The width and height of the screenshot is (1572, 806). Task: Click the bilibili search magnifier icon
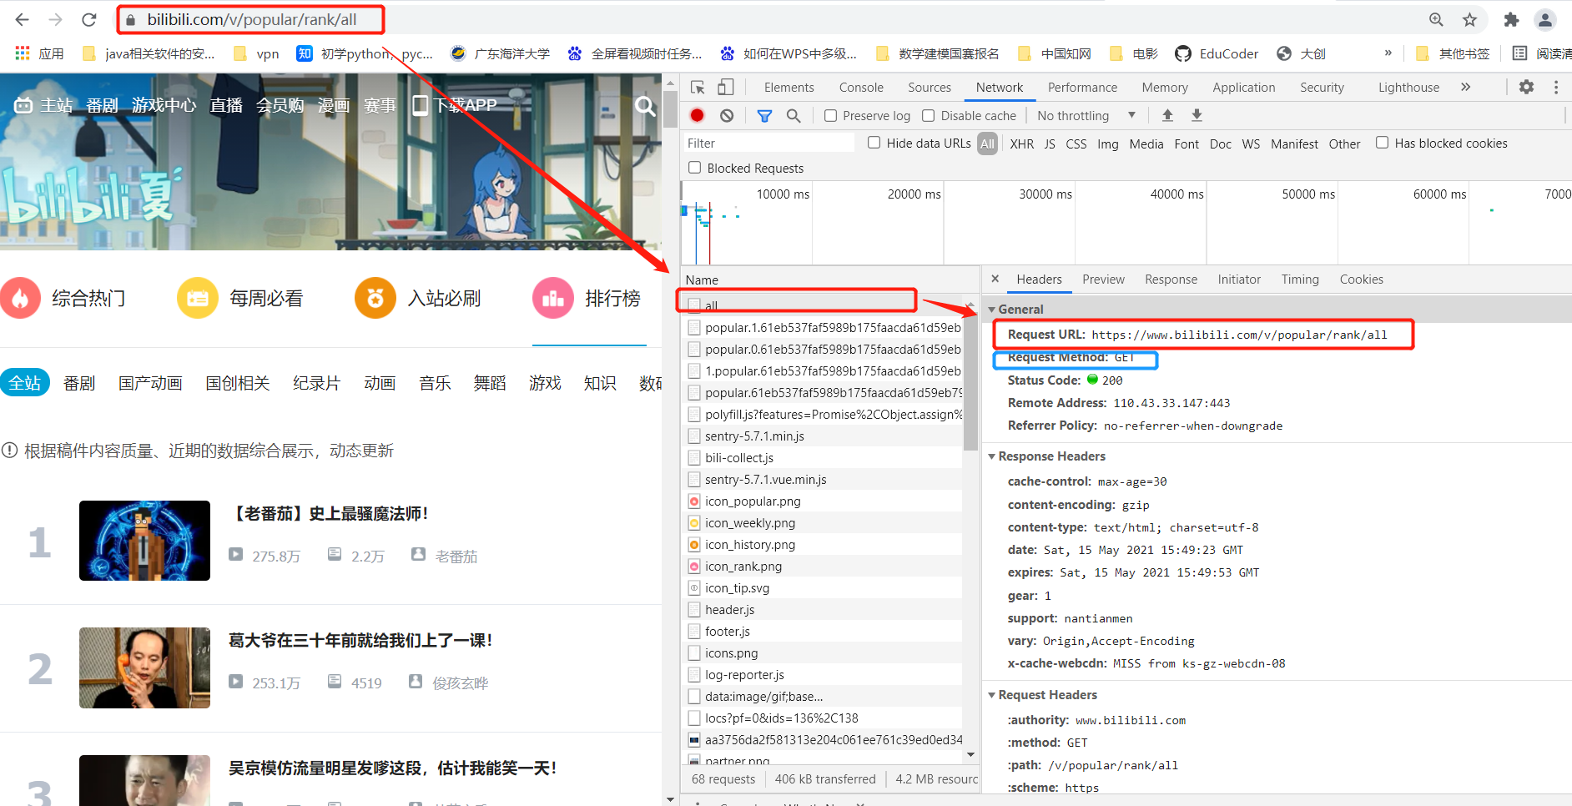point(645,105)
